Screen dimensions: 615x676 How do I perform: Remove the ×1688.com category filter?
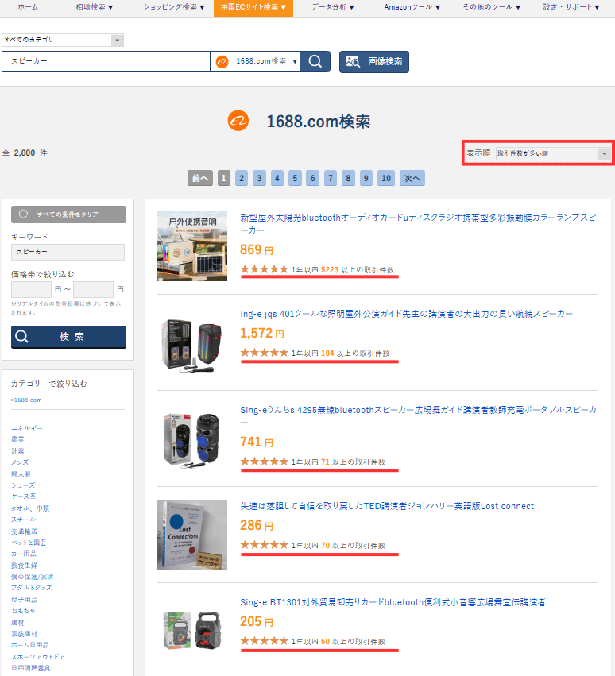(26, 400)
